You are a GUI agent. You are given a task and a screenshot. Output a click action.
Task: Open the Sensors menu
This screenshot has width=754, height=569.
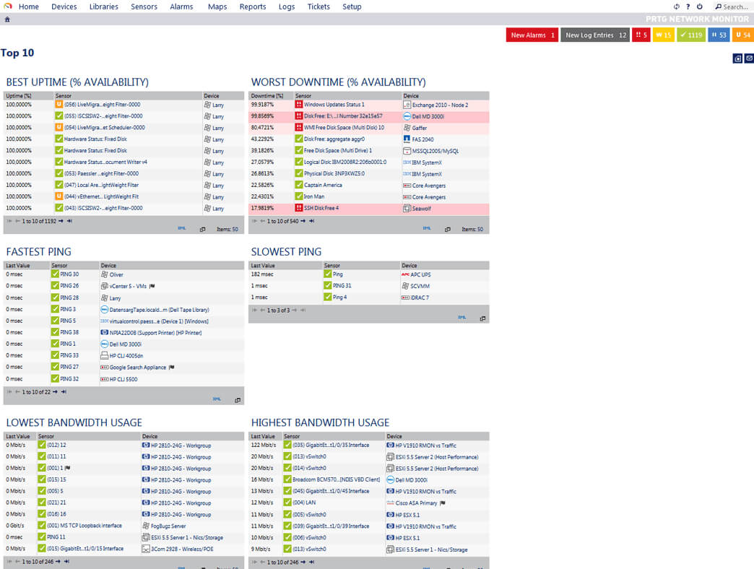click(x=144, y=6)
